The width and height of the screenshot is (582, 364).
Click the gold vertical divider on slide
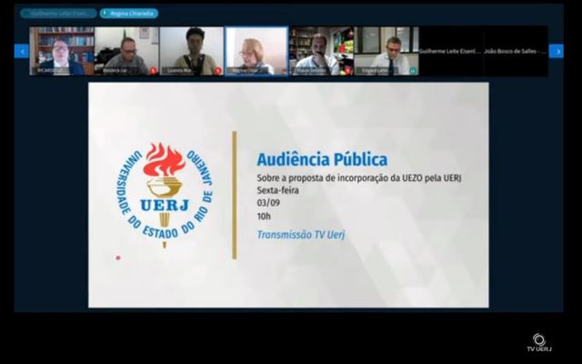point(235,195)
